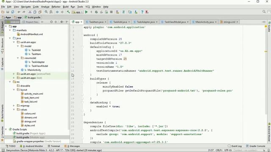Screen dimensions: 271x152
Task: Click the yellow warning mark on error stripe
Action: [266, 52]
